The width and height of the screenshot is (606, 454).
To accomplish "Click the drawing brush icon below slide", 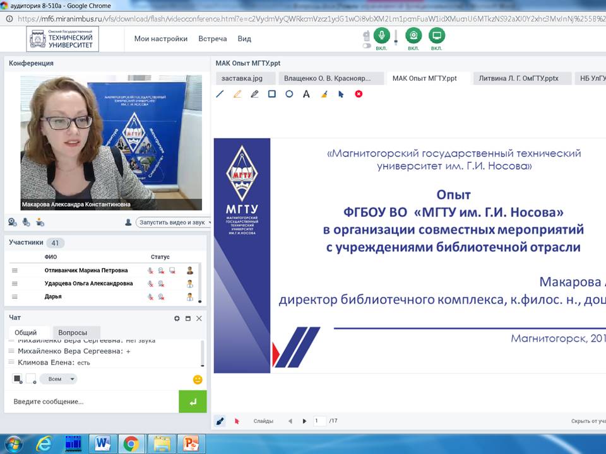I will click(220, 421).
